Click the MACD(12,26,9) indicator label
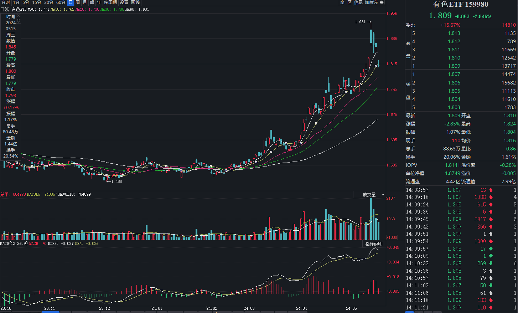 coord(14,243)
